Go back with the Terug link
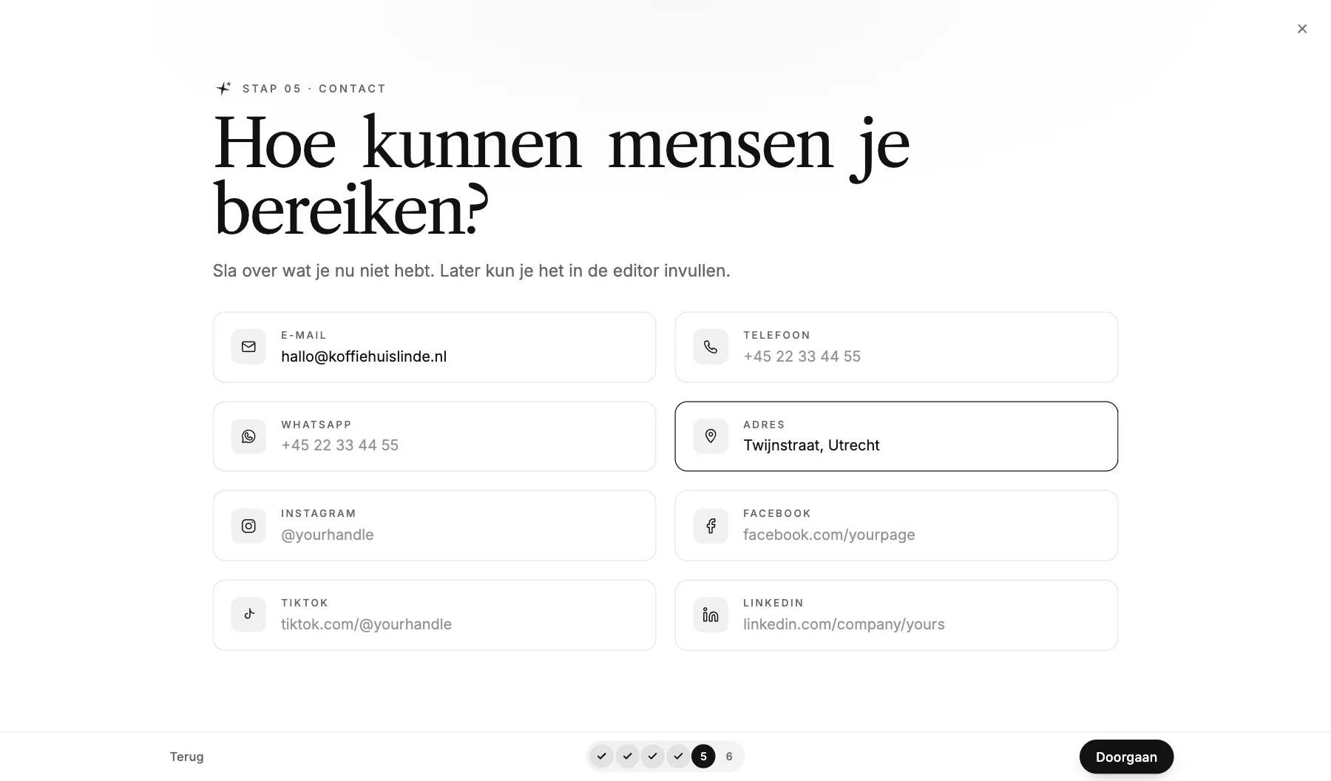Screen dimensions: 1331x781 click(x=186, y=757)
